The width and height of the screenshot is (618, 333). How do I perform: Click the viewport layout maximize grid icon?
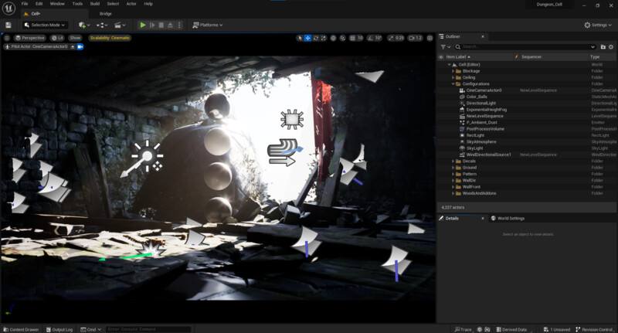tap(430, 38)
